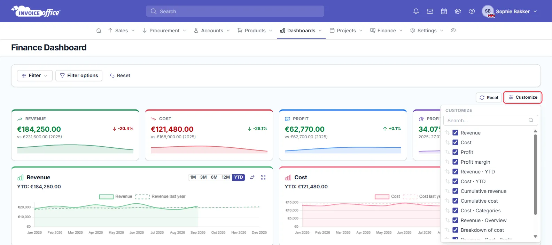Click the Profit margin card pie icon
The image size is (552, 245).
pos(421,119)
